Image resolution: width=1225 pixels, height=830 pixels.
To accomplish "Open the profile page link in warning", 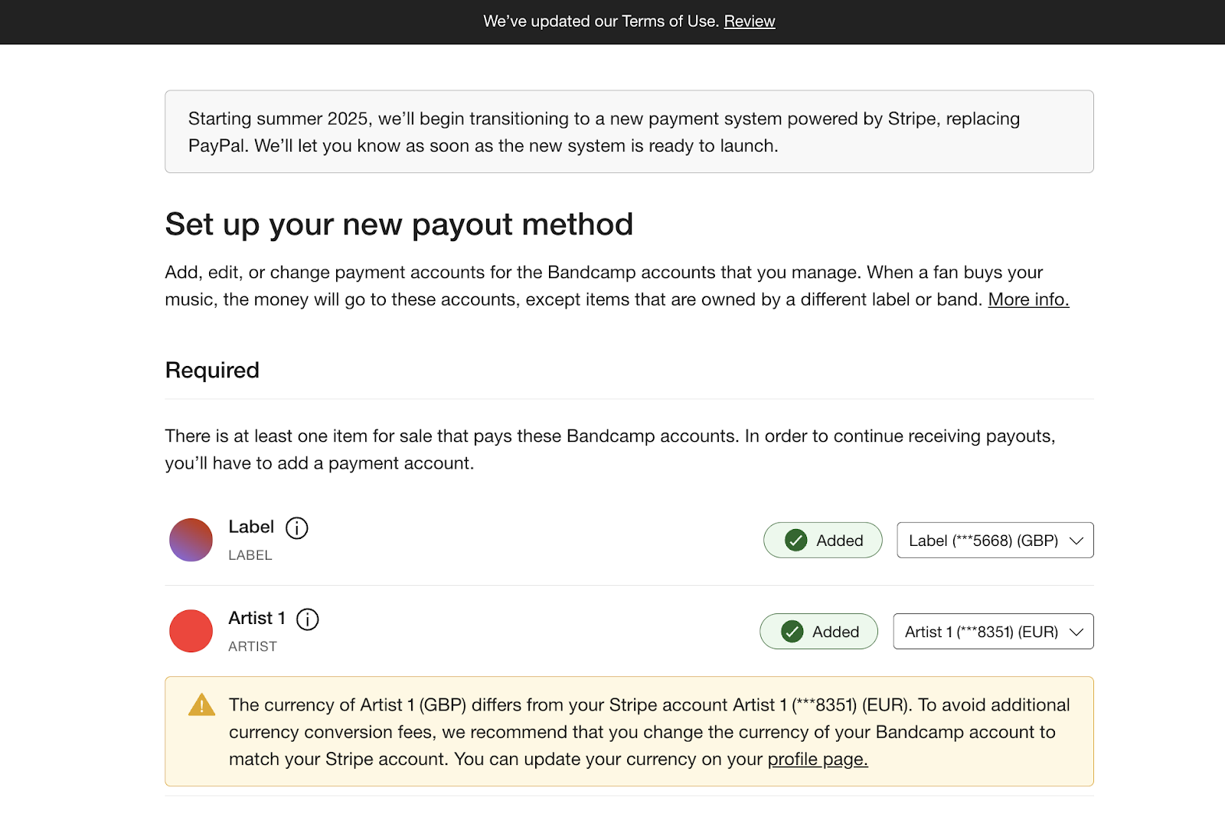I will pyautogui.click(x=818, y=759).
